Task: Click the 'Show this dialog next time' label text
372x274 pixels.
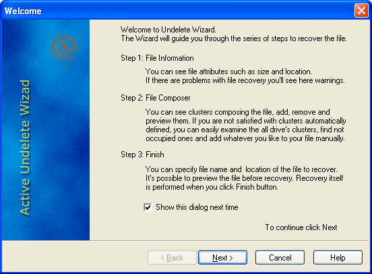Action: pyautogui.click(x=197, y=207)
